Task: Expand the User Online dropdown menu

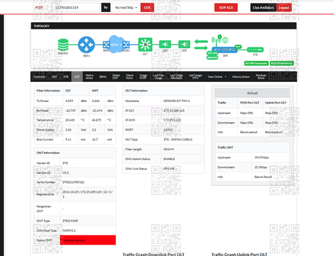Action: (217, 77)
